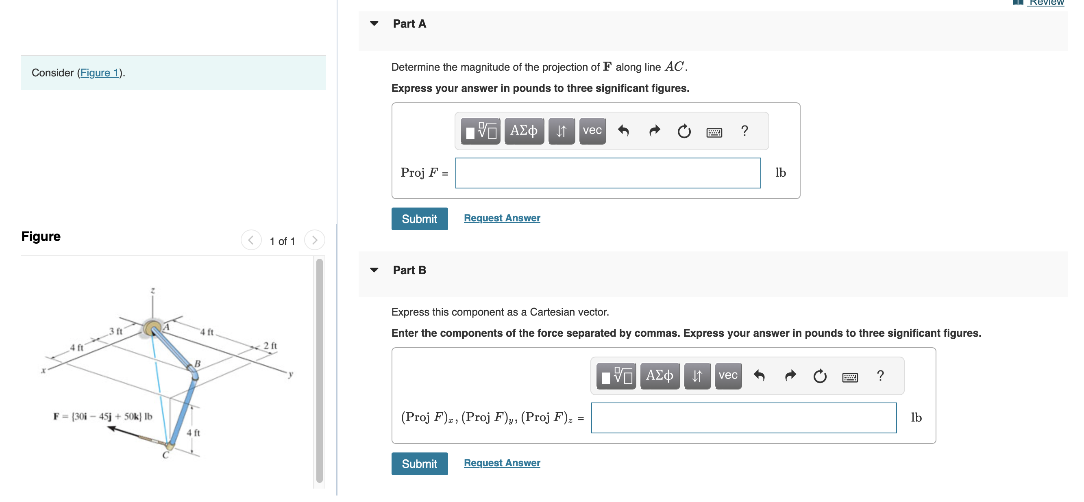Screen dimensions: 1084x502
Task: Click the previous figure arrow
Action: point(251,241)
